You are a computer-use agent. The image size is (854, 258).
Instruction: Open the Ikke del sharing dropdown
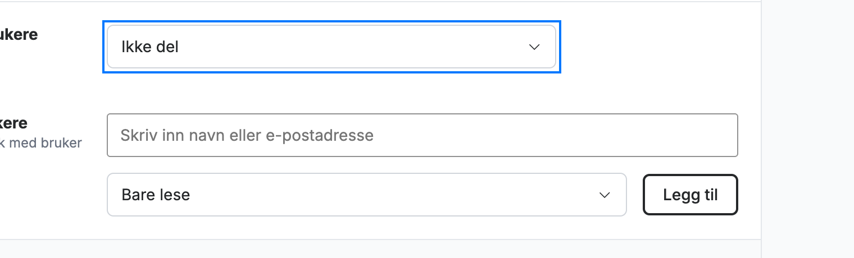(x=331, y=47)
